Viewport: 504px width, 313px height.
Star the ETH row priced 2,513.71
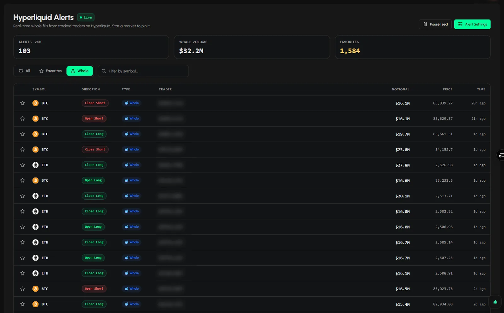22,196
